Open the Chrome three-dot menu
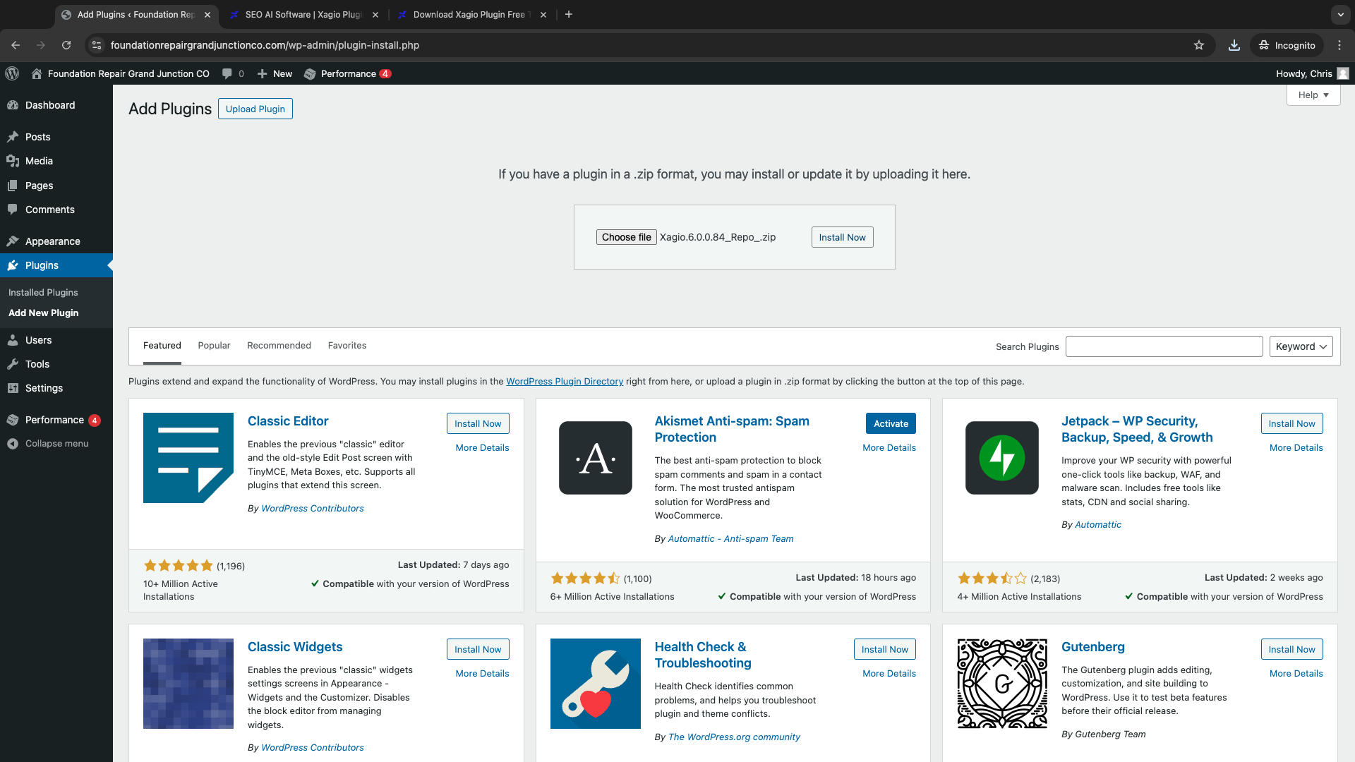Viewport: 1355px width, 762px height. click(x=1339, y=45)
